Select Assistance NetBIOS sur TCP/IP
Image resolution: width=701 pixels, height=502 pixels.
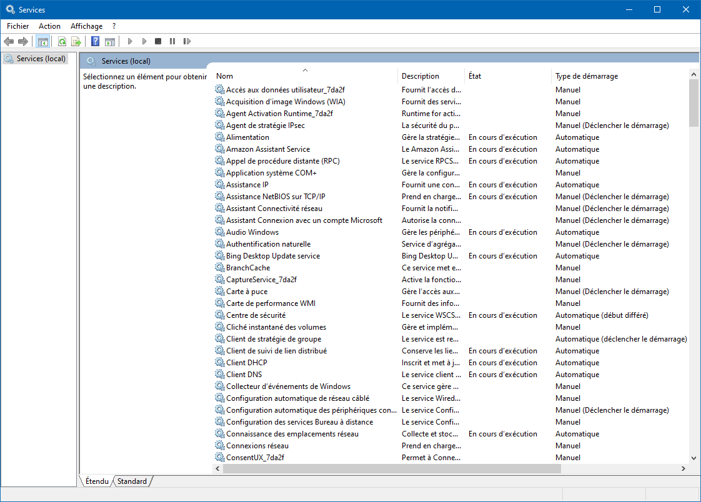[x=276, y=197]
